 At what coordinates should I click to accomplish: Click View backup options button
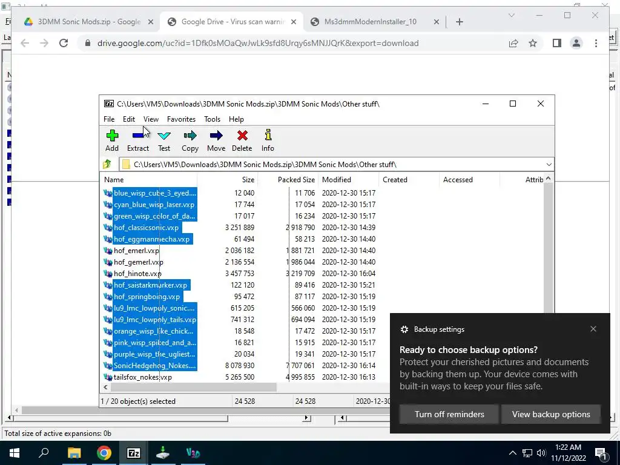(551, 414)
